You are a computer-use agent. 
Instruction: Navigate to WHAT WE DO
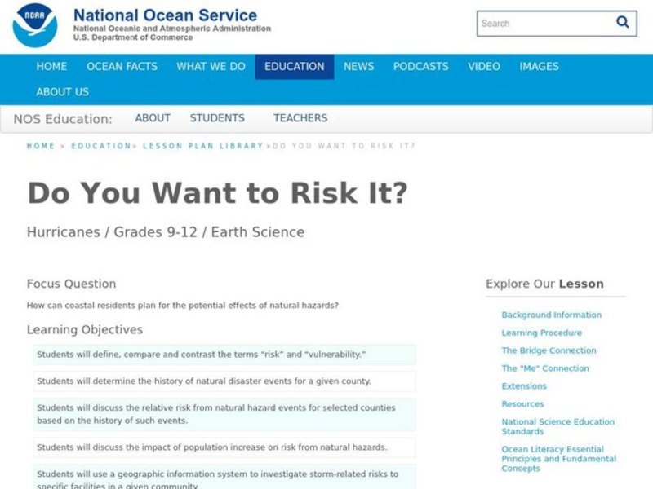210,67
